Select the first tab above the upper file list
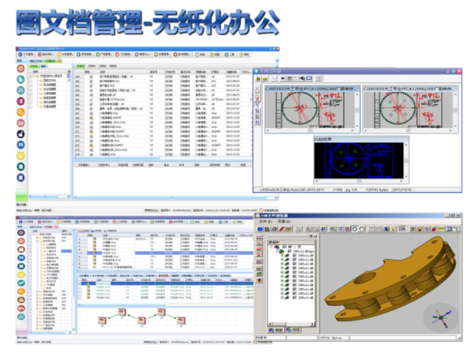Viewport: 476px width, 357px height. [81, 65]
